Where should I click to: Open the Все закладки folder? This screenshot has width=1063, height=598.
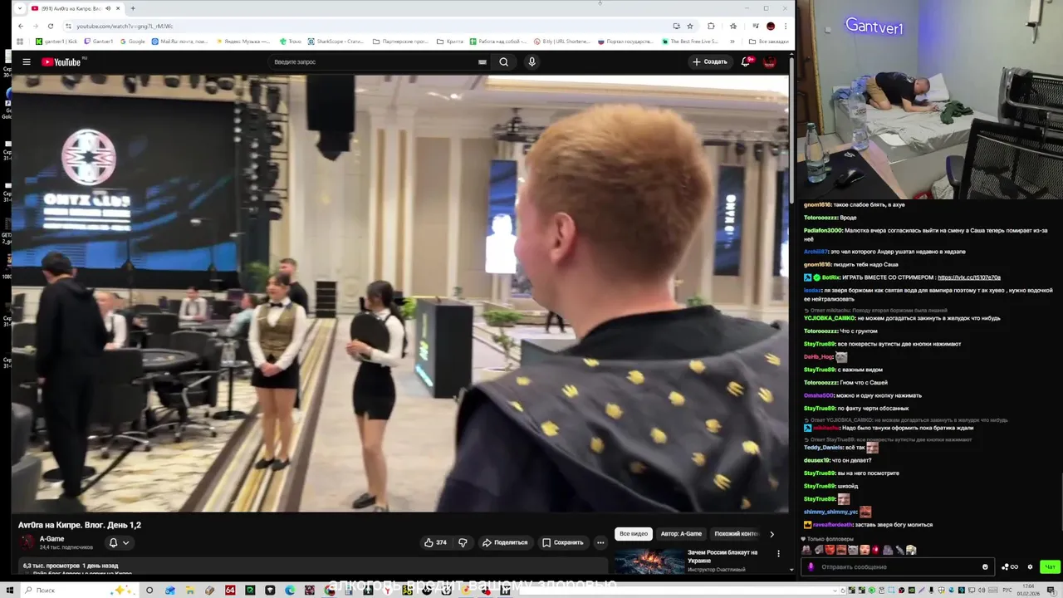(x=768, y=41)
